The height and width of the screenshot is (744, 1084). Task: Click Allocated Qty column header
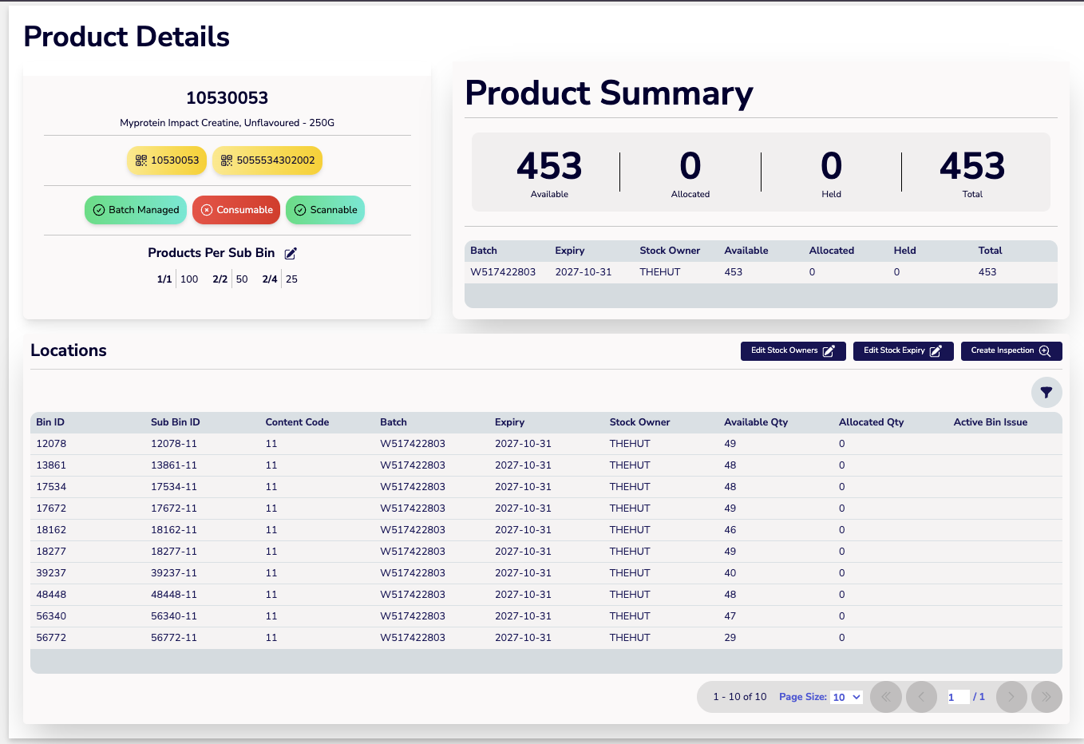click(x=871, y=422)
